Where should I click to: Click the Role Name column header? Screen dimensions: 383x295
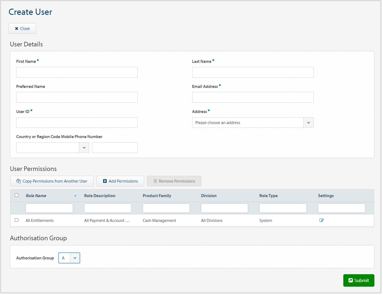36,195
